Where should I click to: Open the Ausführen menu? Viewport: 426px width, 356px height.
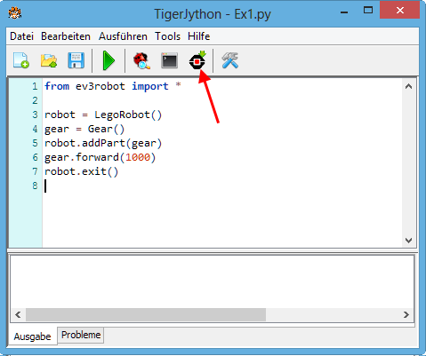coord(123,36)
